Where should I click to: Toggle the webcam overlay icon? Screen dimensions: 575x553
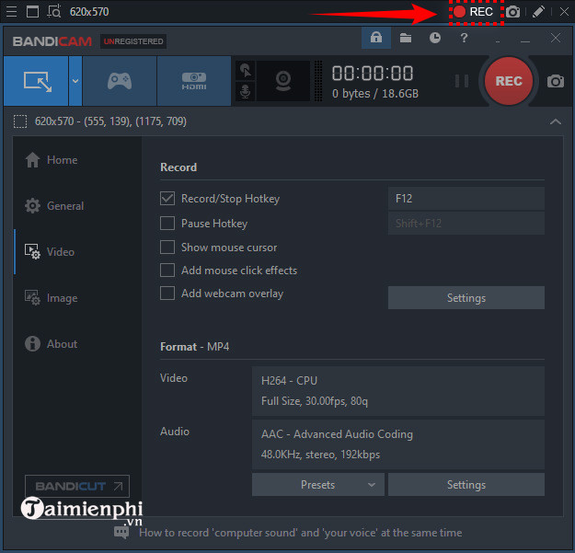pos(283,81)
